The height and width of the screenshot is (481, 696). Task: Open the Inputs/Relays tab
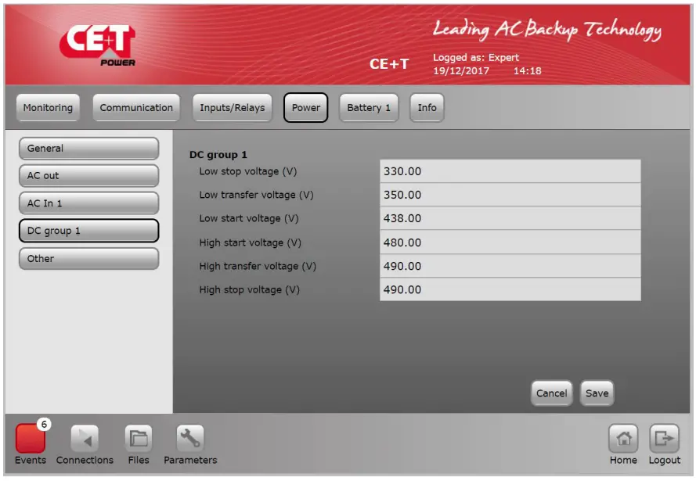coord(233,108)
